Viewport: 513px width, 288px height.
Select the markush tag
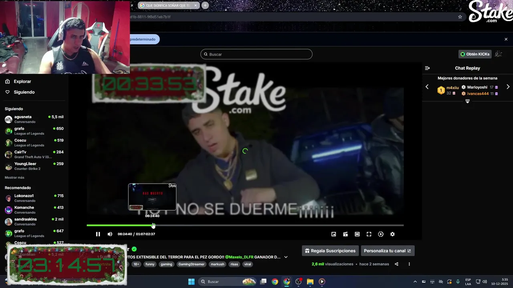[218, 264]
